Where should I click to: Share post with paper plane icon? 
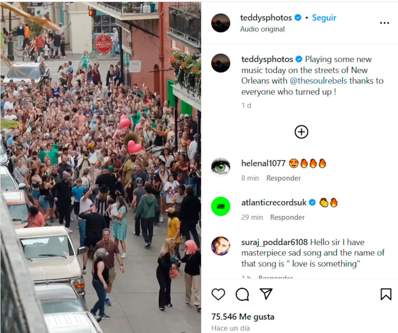[x=266, y=294]
